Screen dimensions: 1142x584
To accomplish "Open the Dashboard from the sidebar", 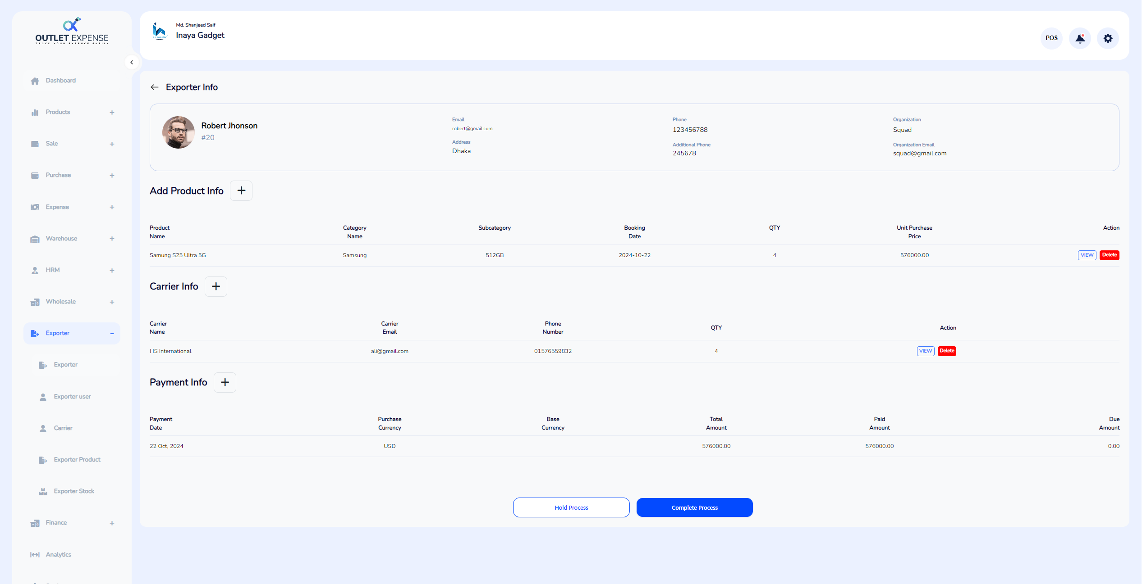I will pos(72,81).
